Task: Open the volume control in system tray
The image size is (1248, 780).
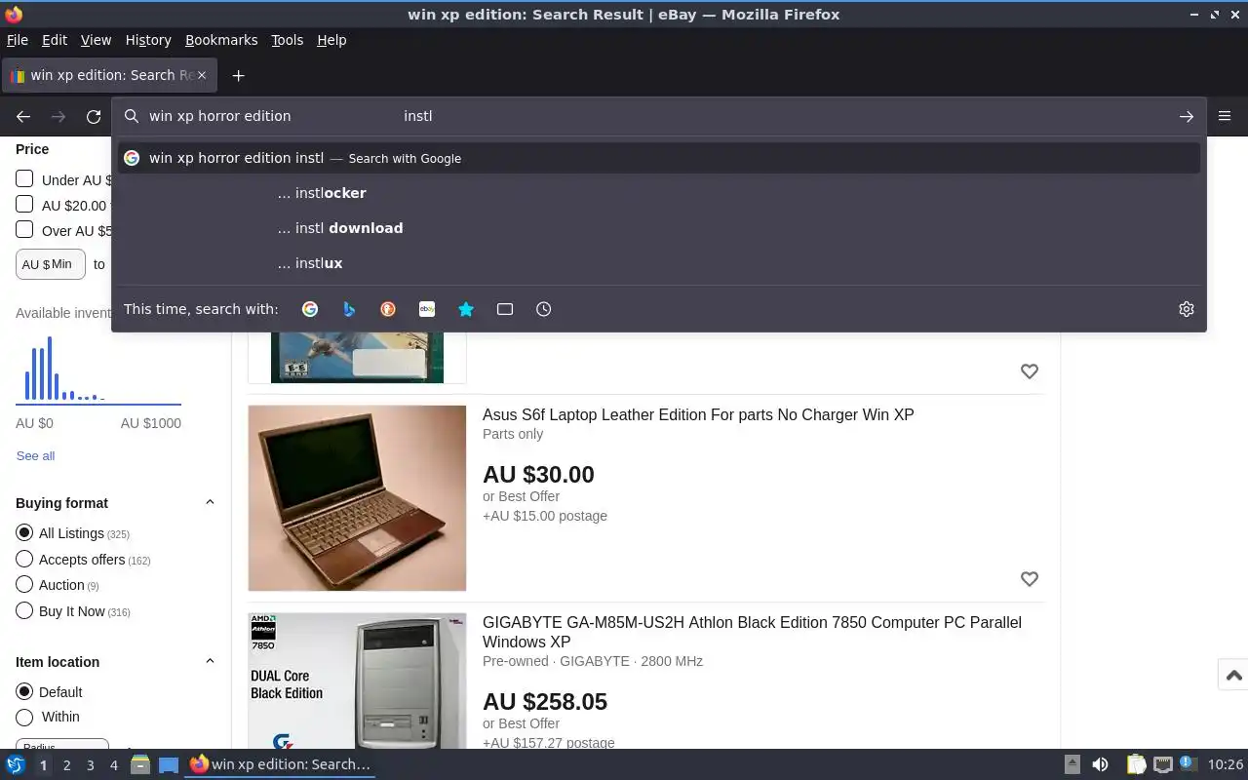Action: [1100, 764]
